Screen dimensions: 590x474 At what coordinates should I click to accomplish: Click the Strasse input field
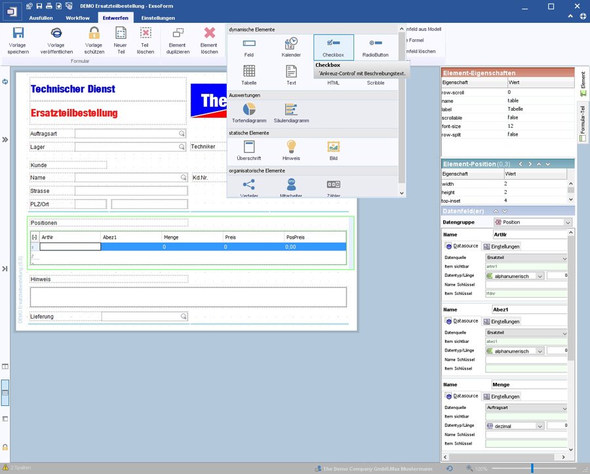click(x=131, y=191)
